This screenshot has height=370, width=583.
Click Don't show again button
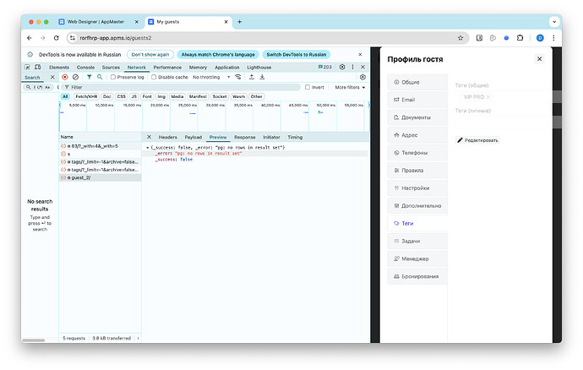[150, 54]
